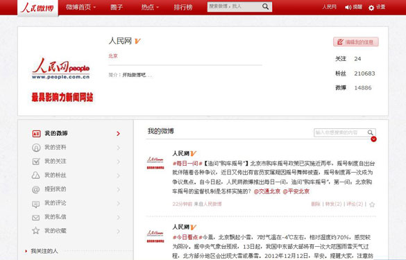Open the 热点 dropdown menu
Image resolution: width=406 pixels, height=260 pixels.
tap(150, 7)
